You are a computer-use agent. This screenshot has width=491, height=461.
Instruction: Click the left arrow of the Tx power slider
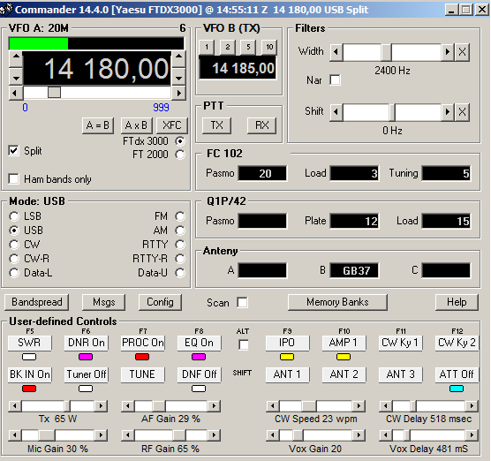15,406
